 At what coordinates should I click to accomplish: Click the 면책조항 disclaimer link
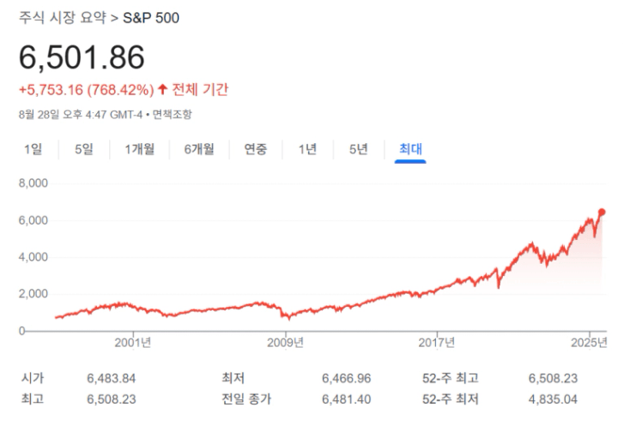[x=172, y=114]
